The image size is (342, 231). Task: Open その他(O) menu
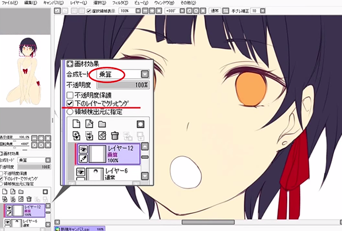[189, 3]
